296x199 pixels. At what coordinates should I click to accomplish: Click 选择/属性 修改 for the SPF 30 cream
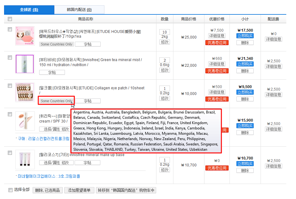55,129
